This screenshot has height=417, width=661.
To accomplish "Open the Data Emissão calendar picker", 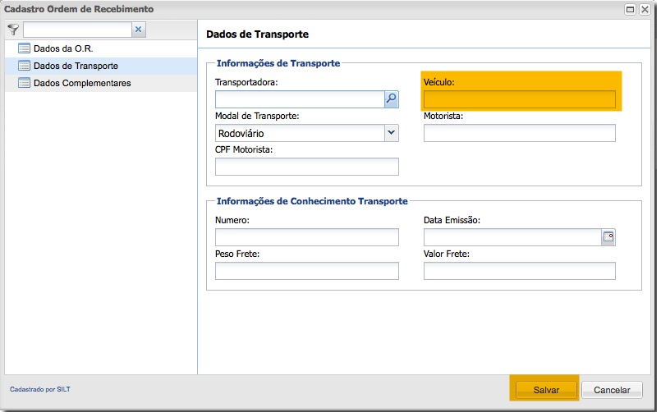I will point(608,237).
